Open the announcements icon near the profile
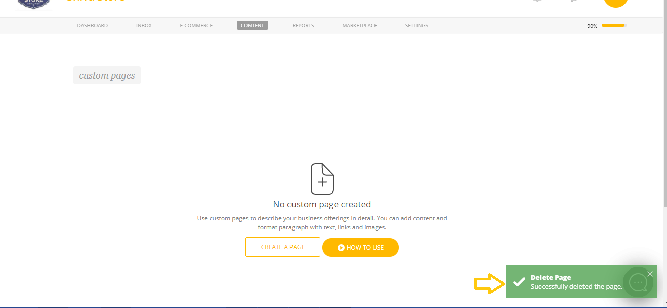Image resolution: width=667 pixels, height=308 pixels. click(x=573, y=1)
